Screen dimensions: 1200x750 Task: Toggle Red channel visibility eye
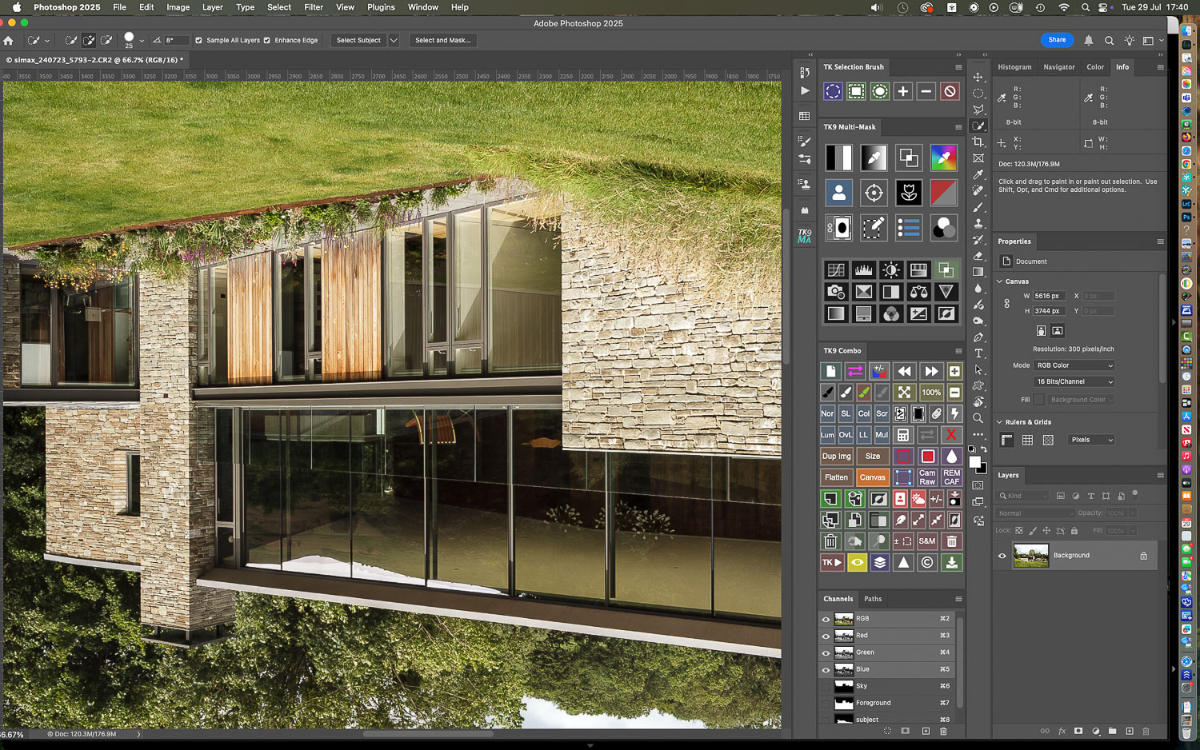(826, 636)
